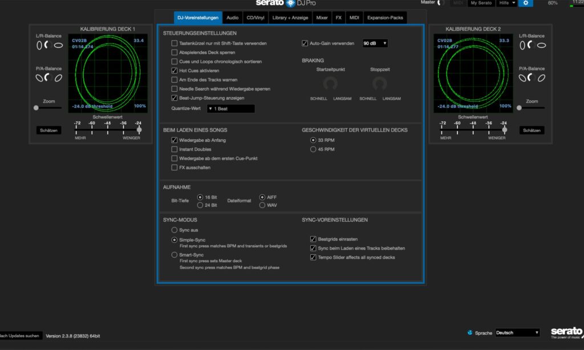
Task: Click Deck 2 P/A-Balance knob
Action: (531, 78)
